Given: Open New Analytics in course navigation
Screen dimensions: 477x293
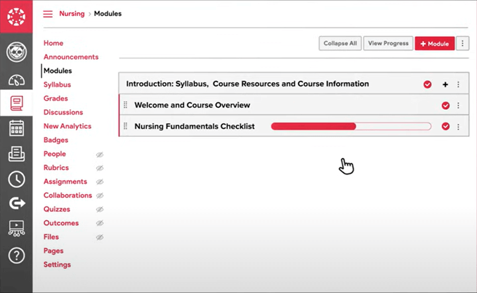Looking at the screenshot, I should (67, 126).
